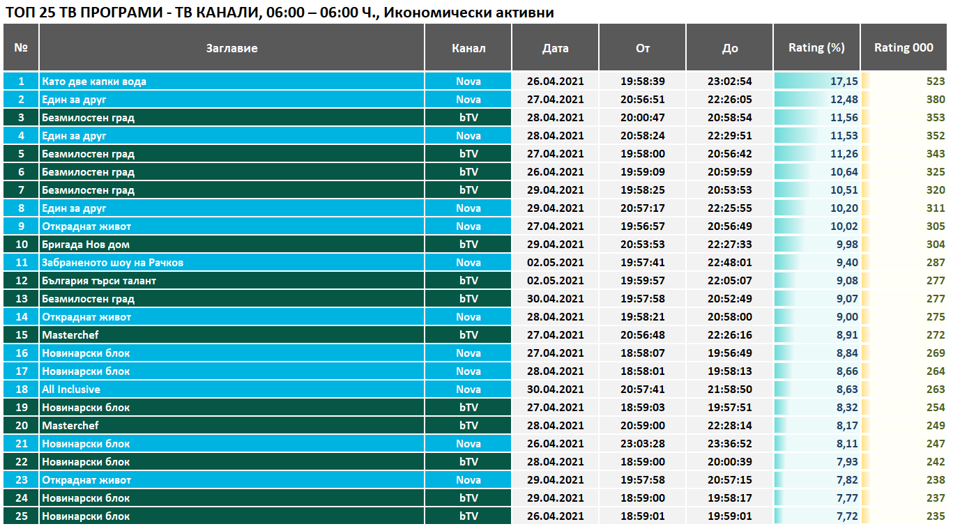Click the 'България търси талант' title cell

click(x=99, y=281)
